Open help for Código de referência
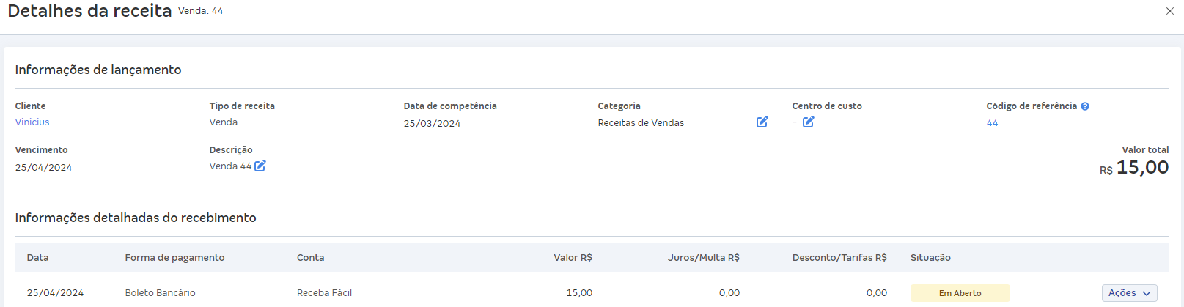The height and width of the screenshot is (307, 1184). pos(1085,106)
